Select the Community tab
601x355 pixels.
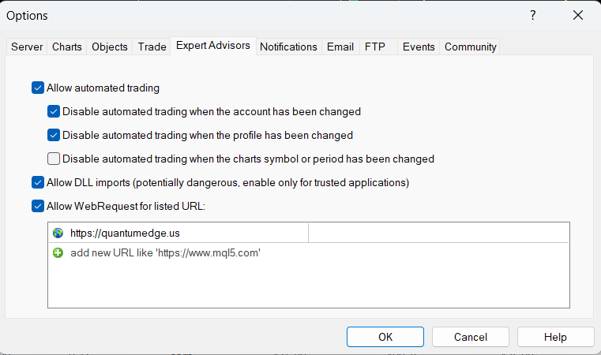click(471, 47)
